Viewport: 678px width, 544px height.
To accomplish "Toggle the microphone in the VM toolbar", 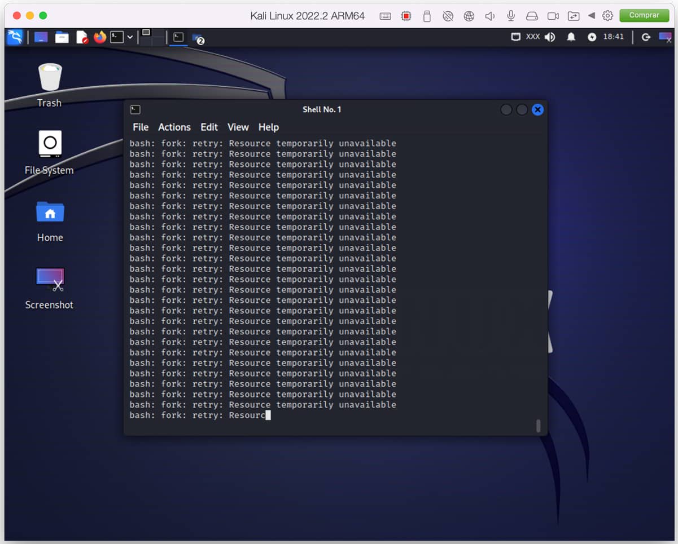I will 510,16.
